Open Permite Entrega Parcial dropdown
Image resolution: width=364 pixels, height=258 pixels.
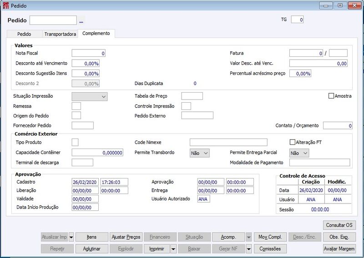pyautogui.click(x=299, y=153)
